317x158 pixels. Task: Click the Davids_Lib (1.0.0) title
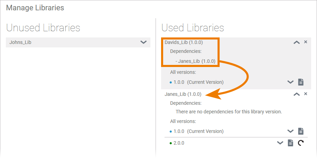(x=183, y=43)
